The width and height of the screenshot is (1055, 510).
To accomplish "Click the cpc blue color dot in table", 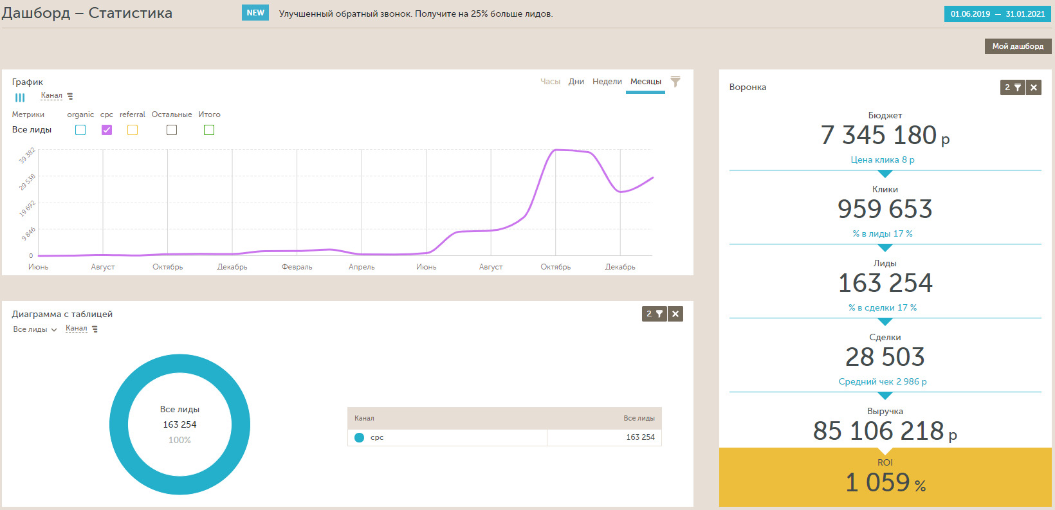I will [x=359, y=437].
